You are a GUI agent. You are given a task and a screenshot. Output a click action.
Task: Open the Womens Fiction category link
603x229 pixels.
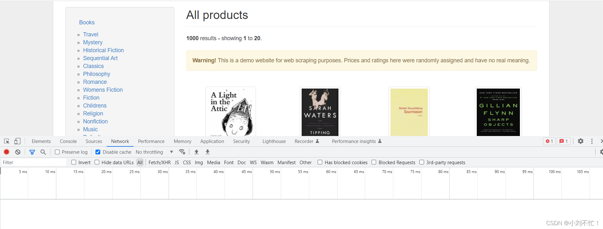point(103,90)
